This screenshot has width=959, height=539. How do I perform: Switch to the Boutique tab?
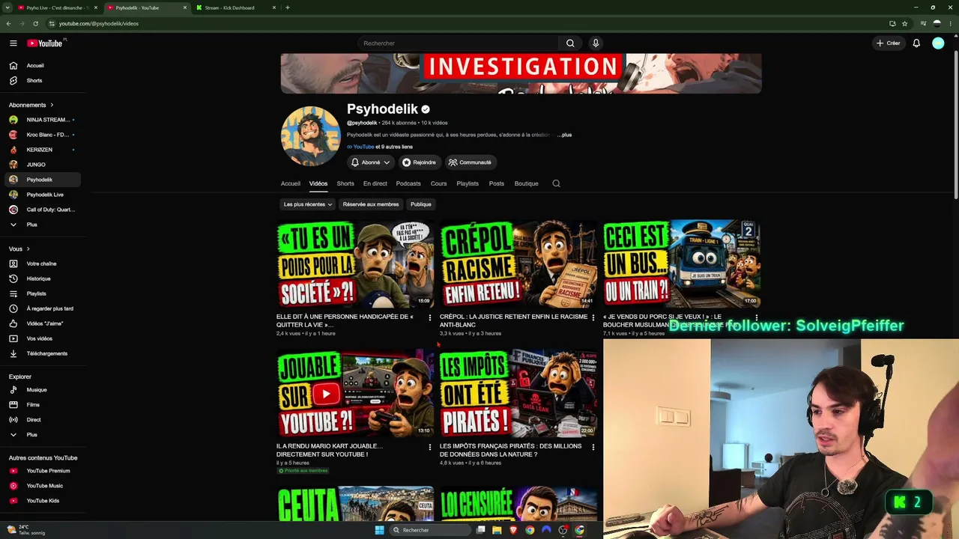click(x=526, y=183)
